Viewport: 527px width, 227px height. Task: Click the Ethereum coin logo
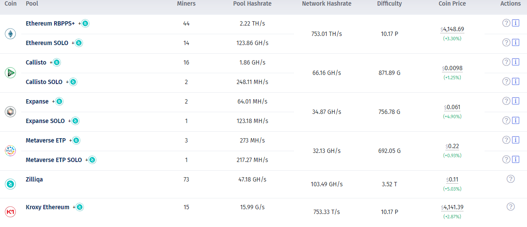[x=10, y=34]
